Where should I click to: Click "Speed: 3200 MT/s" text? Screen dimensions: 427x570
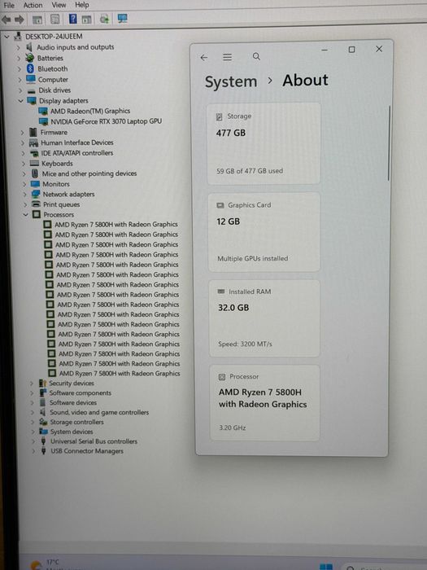[245, 344]
